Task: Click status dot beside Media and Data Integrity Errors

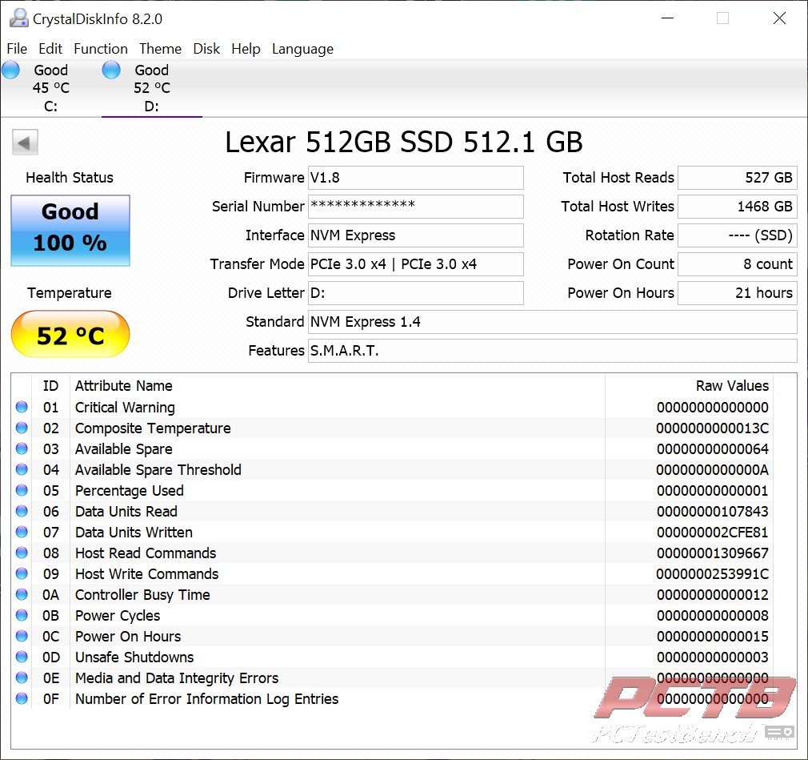Action: click(22, 678)
